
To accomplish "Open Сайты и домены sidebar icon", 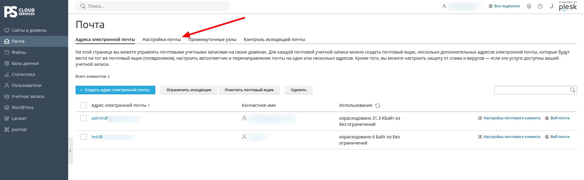I will (7, 30).
